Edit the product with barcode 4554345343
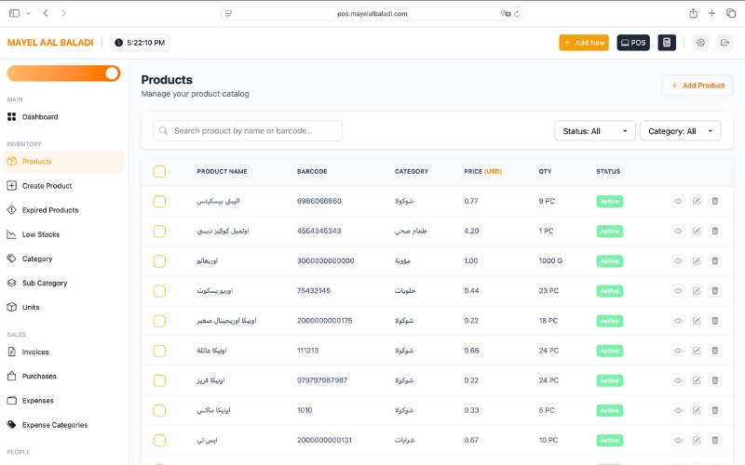 (x=696, y=231)
